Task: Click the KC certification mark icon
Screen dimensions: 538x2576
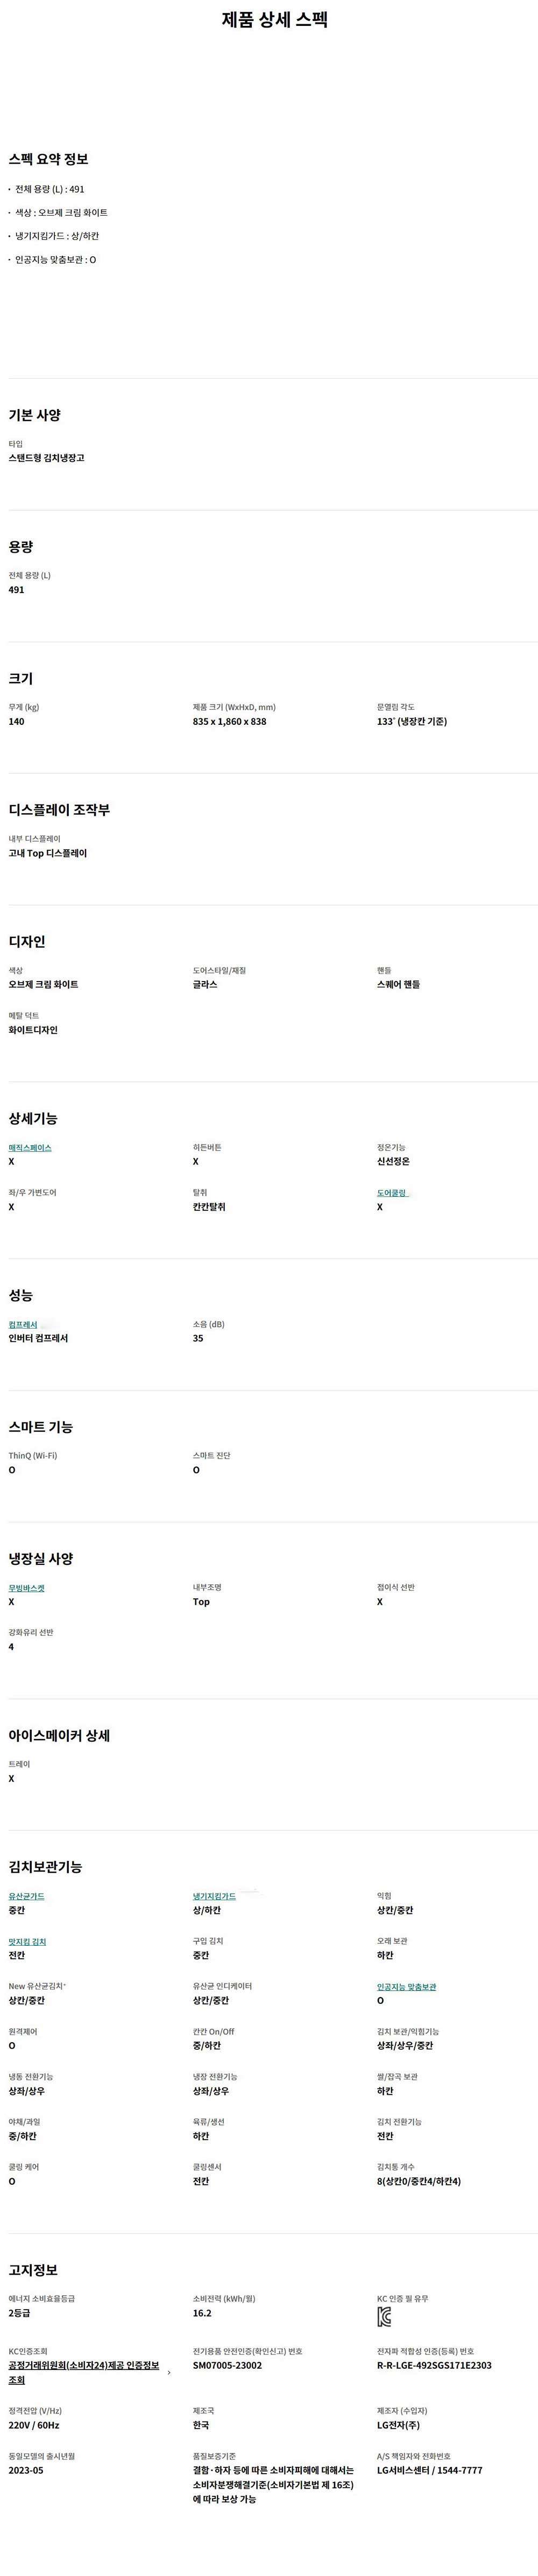Action: (384, 2316)
